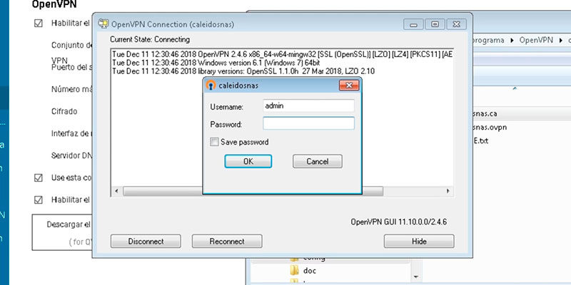Click the Descargar el button in settings page
Image resolution: width=571 pixels, height=285 pixels.
coord(62,232)
